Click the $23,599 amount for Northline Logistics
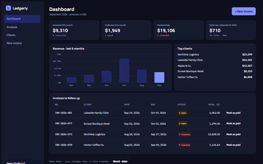This screenshot has height=164, width=263. (247, 55)
